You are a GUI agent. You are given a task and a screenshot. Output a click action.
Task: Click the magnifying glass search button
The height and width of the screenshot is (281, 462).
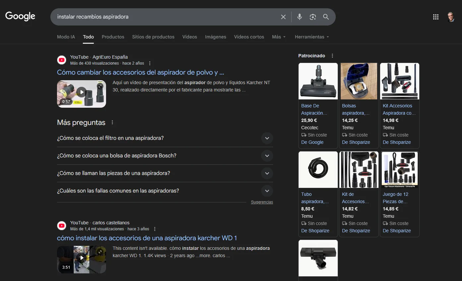click(326, 17)
